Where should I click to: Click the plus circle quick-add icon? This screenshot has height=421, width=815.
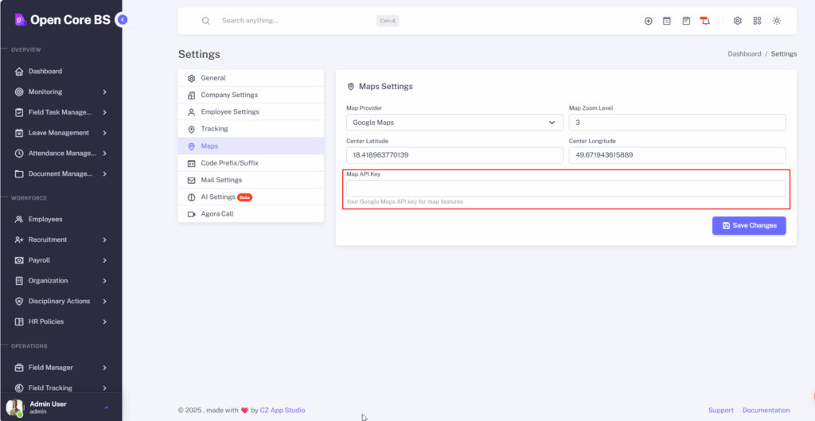point(648,21)
